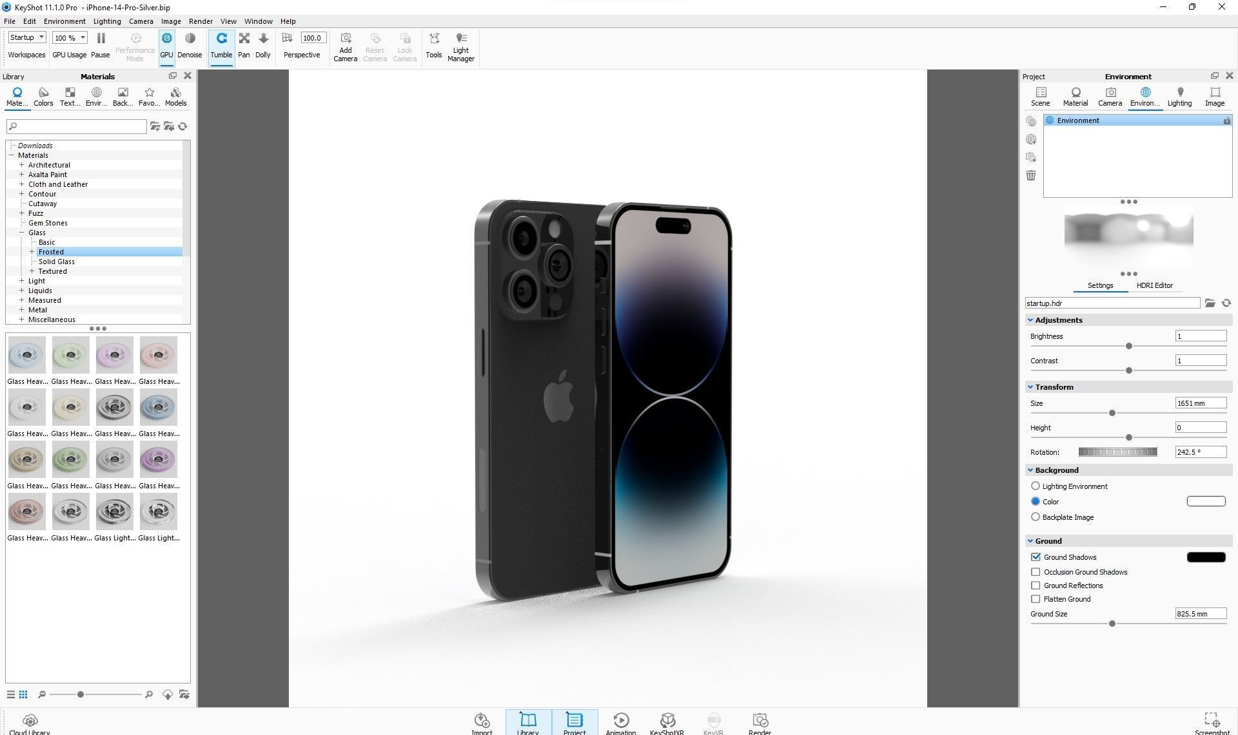This screenshot has width=1238, height=735.
Task: Select the Dolly camera tool
Action: 263,45
